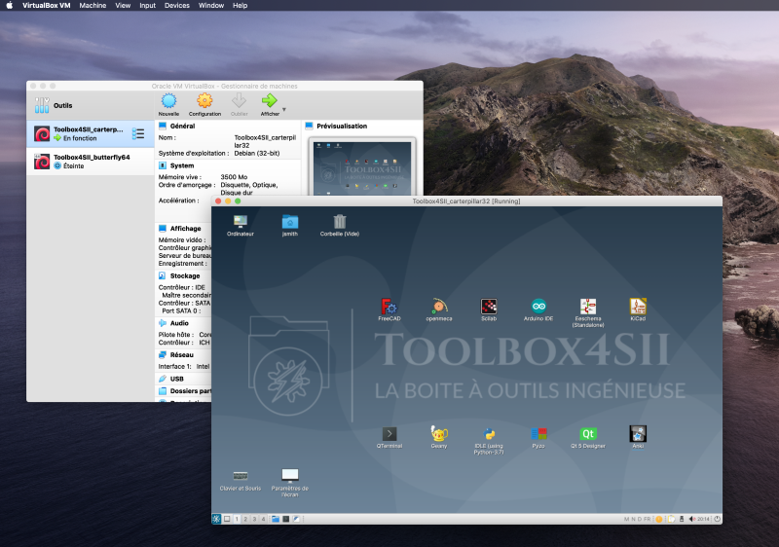This screenshot has width=779, height=547.
Task: Select Toolbox4SII_butterfly64 machine
Action: pos(91,162)
